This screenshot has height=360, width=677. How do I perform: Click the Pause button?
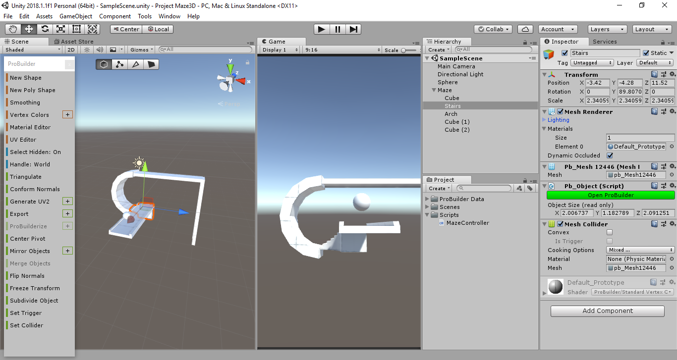(x=338, y=29)
